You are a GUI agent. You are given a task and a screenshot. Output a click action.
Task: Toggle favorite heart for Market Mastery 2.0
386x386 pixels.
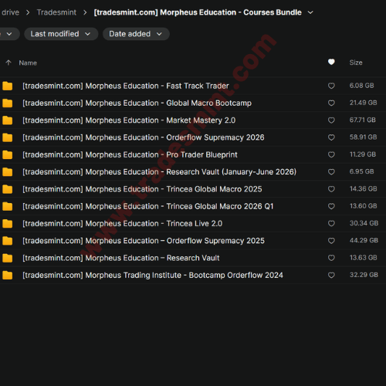[x=331, y=120]
